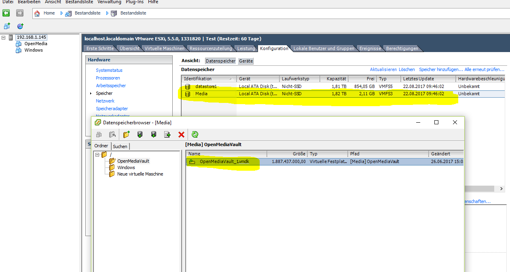Click the new resource pool toolbar icon
Image resolution: width=510 pixels, height=272 pixels.
20,26
